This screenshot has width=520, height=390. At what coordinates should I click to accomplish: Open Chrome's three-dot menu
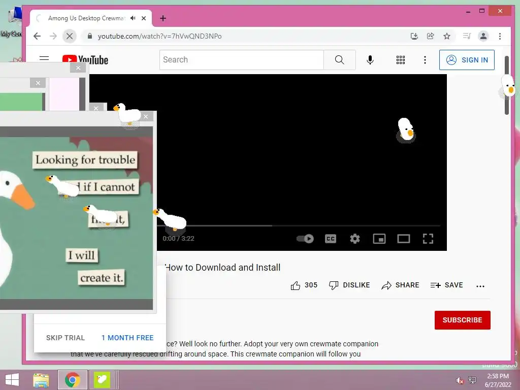pos(500,36)
